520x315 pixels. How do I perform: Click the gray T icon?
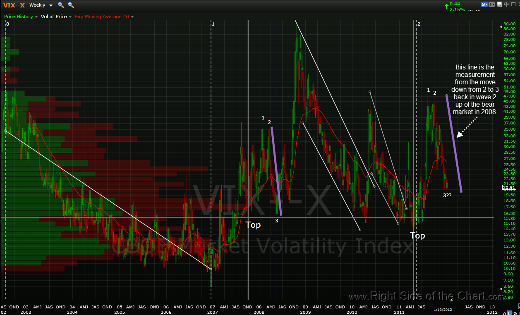pos(492,4)
